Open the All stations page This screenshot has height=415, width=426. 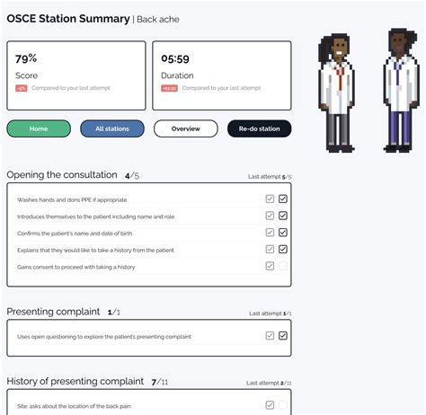[x=112, y=128]
